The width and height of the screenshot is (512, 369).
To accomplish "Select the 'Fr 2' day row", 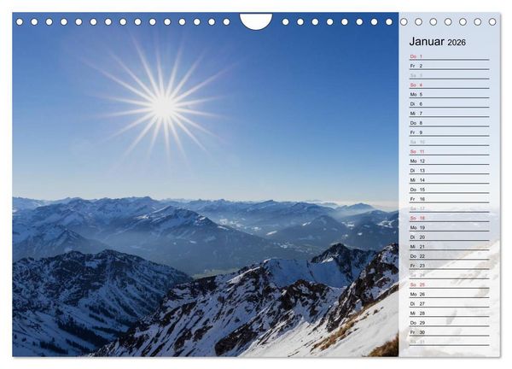I will (x=450, y=66).
